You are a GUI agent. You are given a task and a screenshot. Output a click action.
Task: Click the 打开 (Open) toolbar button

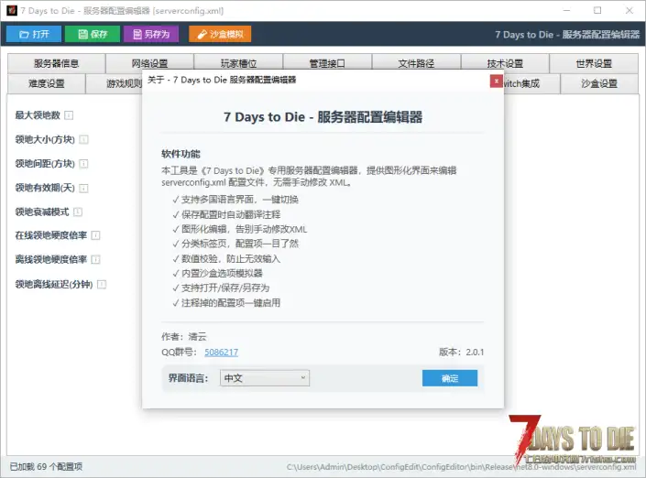point(34,34)
